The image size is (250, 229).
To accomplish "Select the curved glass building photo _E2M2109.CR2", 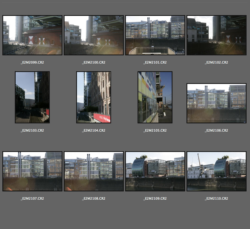I will 155,171.
